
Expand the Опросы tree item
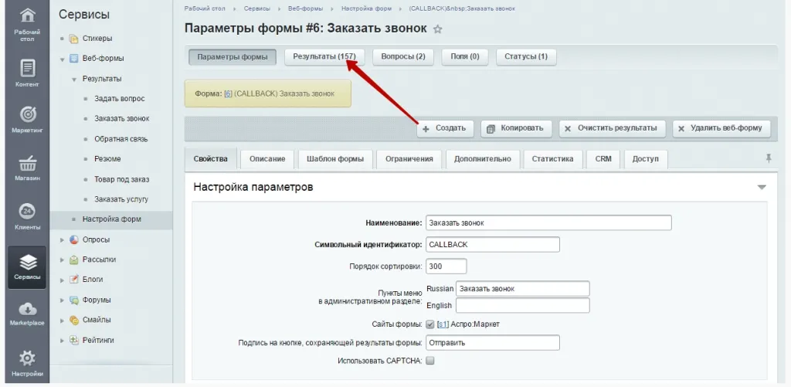coord(63,239)
